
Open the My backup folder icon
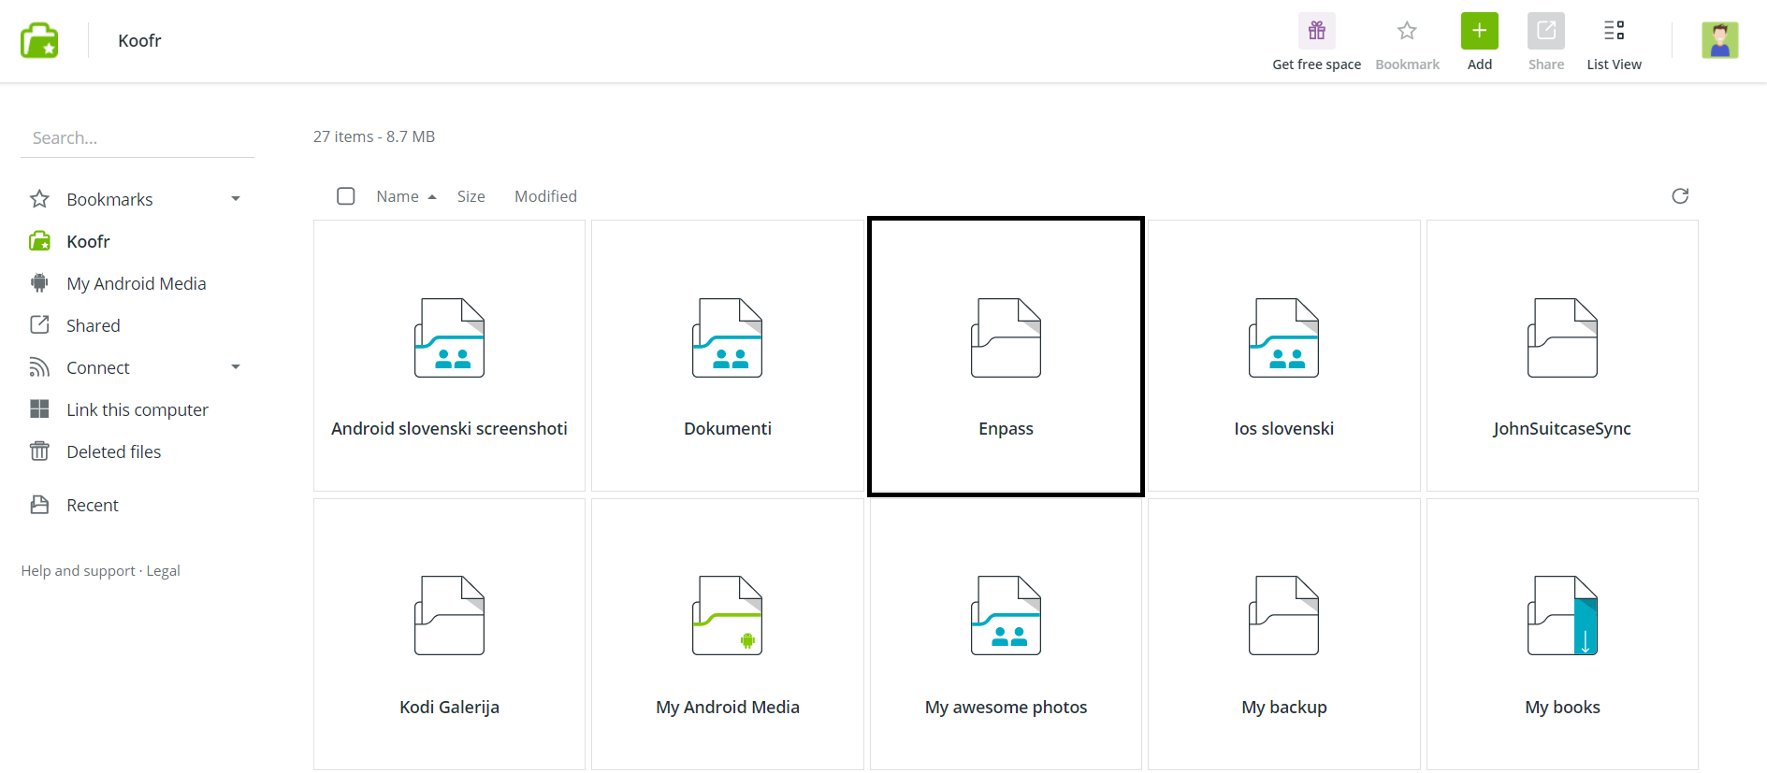[x=1283, y=615]
